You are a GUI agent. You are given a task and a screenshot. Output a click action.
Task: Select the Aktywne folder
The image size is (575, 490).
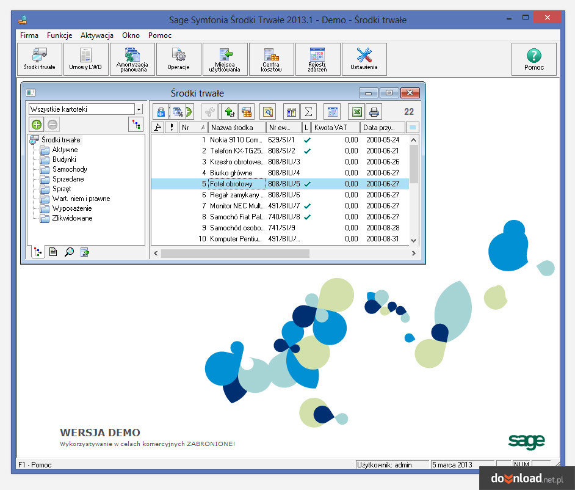(x=65, y=150)
